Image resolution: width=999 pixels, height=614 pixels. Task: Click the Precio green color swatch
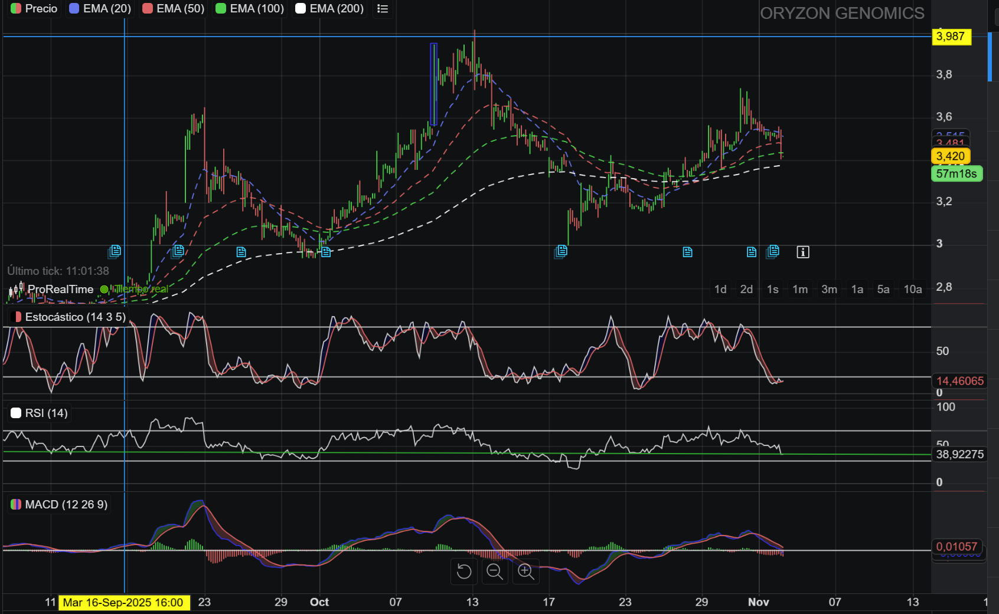coord(16,9)
